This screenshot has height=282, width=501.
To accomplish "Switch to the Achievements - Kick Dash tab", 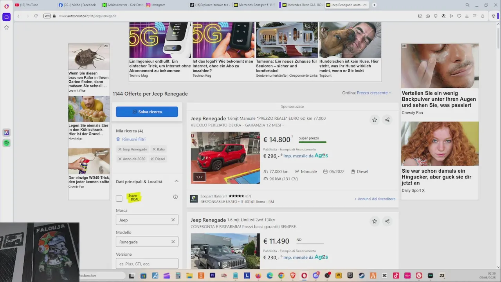I will 122,5.
